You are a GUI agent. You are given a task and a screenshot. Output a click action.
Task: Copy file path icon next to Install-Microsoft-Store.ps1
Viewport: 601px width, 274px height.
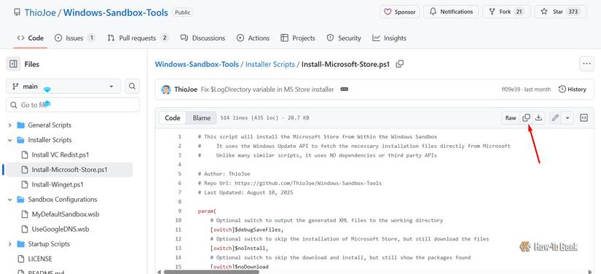tap(400, 64)
